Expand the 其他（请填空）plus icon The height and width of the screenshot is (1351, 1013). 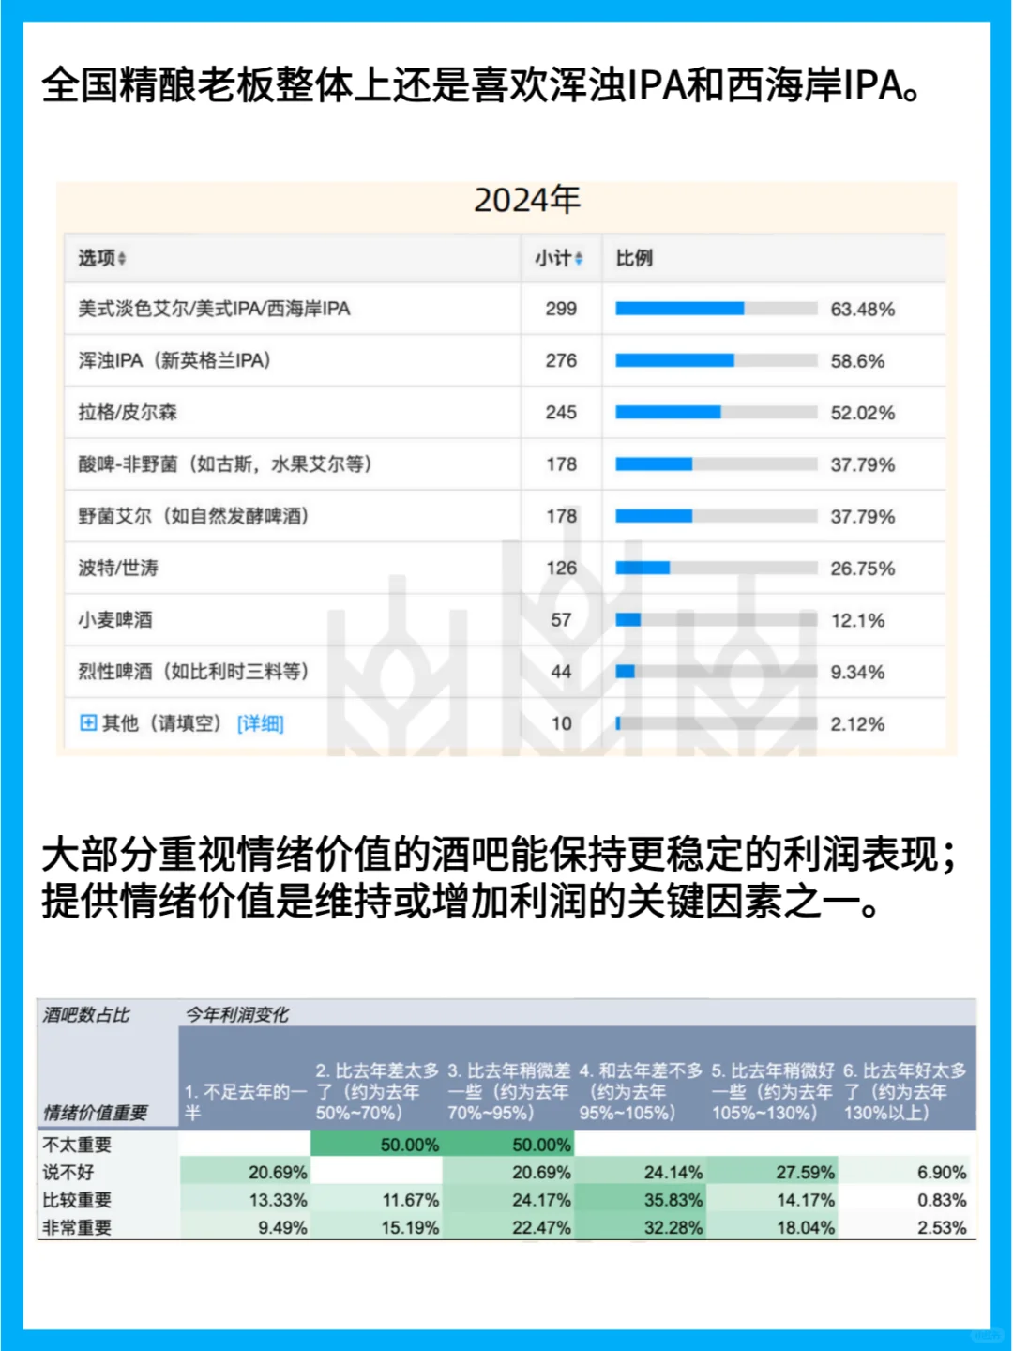coord(88,722)
